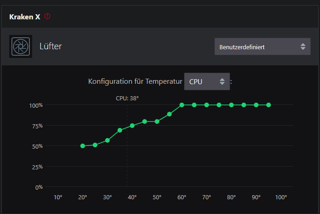Click the 100% axis label

coord(36,105)
